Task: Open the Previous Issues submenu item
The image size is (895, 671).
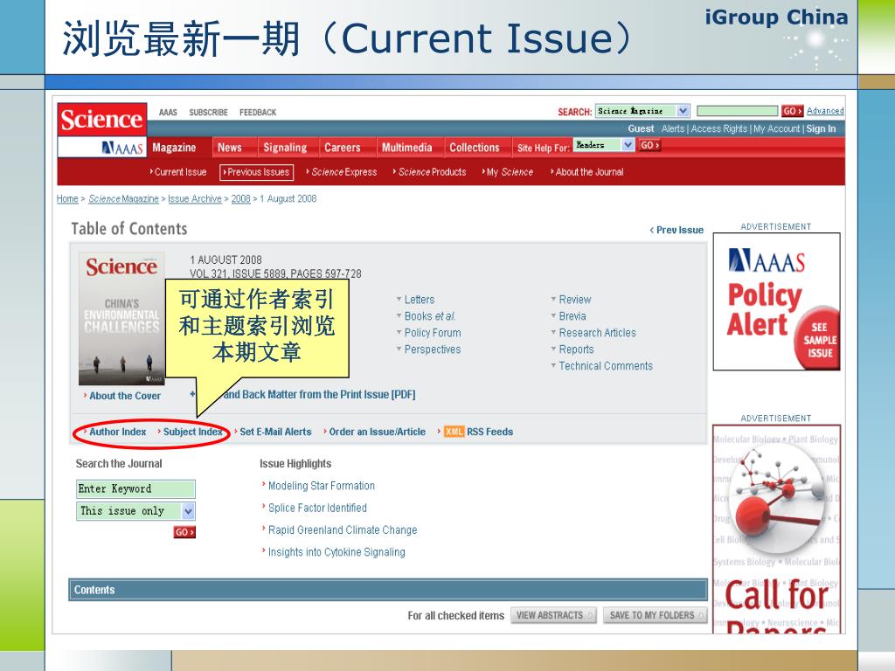Action: (256, 172)
